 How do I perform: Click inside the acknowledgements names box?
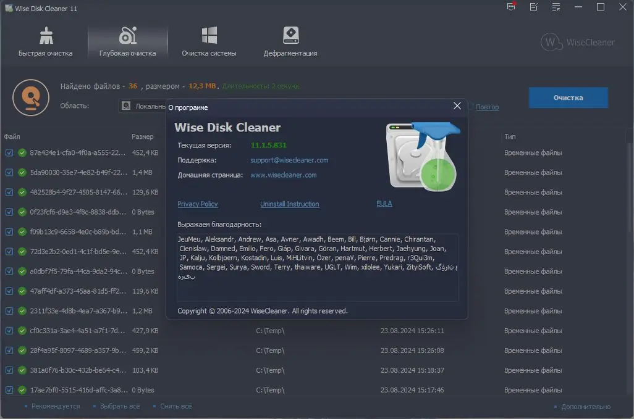pos(318,267)
